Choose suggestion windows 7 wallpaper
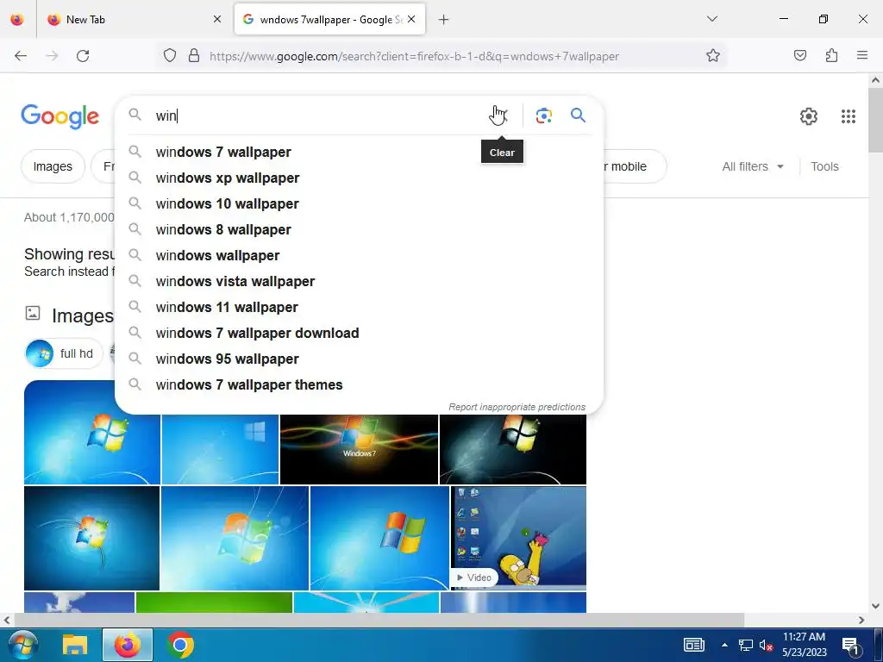883x662 pixels. pyautogui.click(x=359, y=152)
